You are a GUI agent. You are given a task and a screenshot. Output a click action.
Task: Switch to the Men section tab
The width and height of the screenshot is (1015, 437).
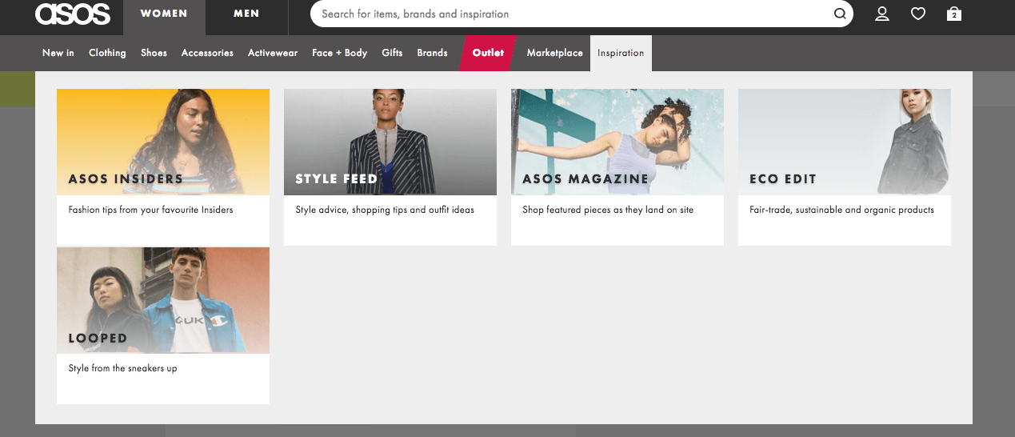(x=246, y=14)
